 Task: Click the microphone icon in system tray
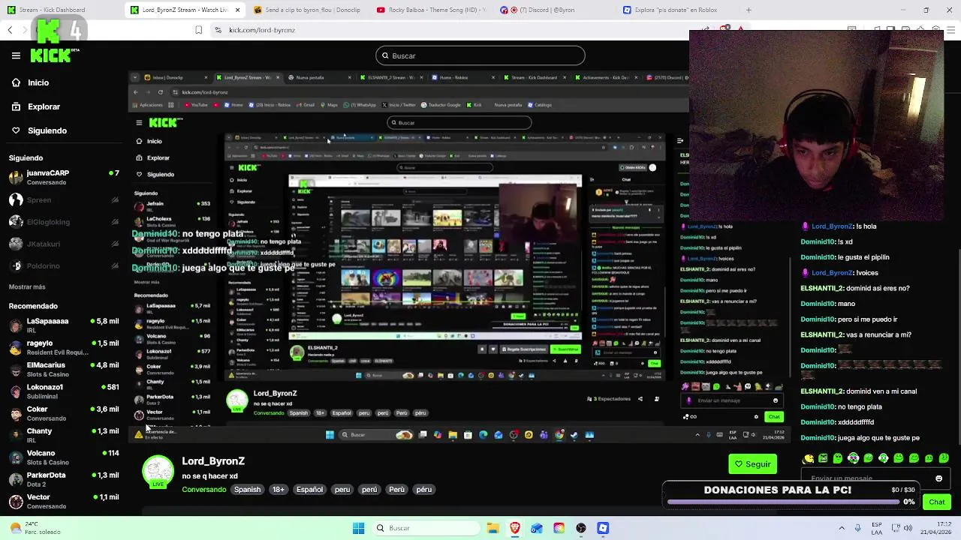click(857, 528)
